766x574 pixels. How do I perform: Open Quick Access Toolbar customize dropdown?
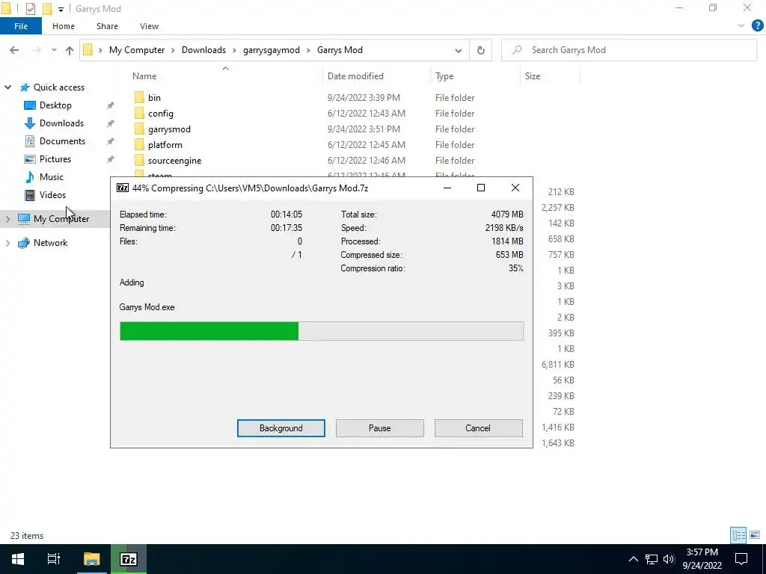click(x=61, y=9)
